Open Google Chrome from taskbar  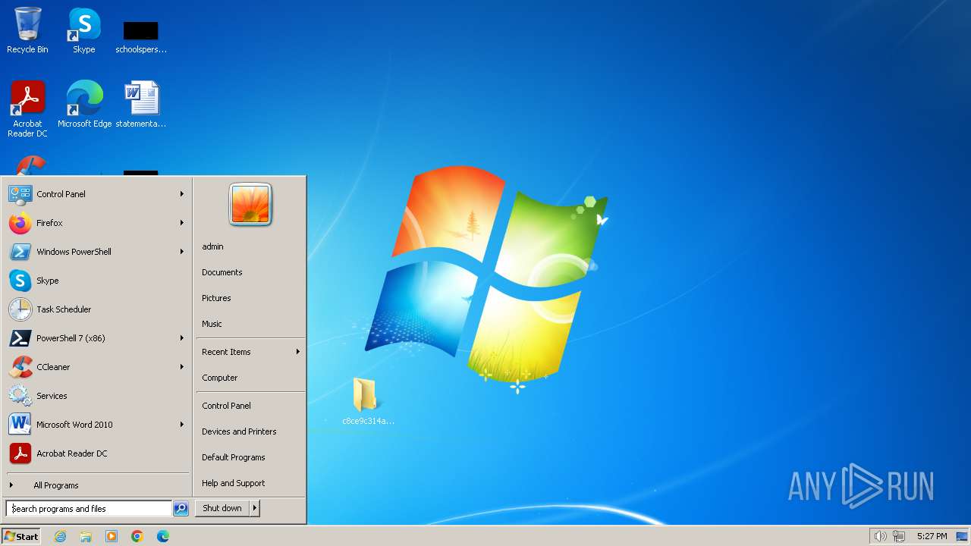click(137, 536)
